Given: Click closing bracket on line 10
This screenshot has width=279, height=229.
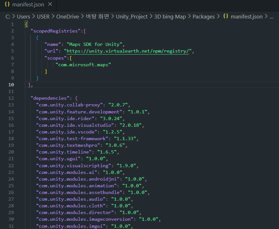Looking at the screenshot, I should [29, 85].
